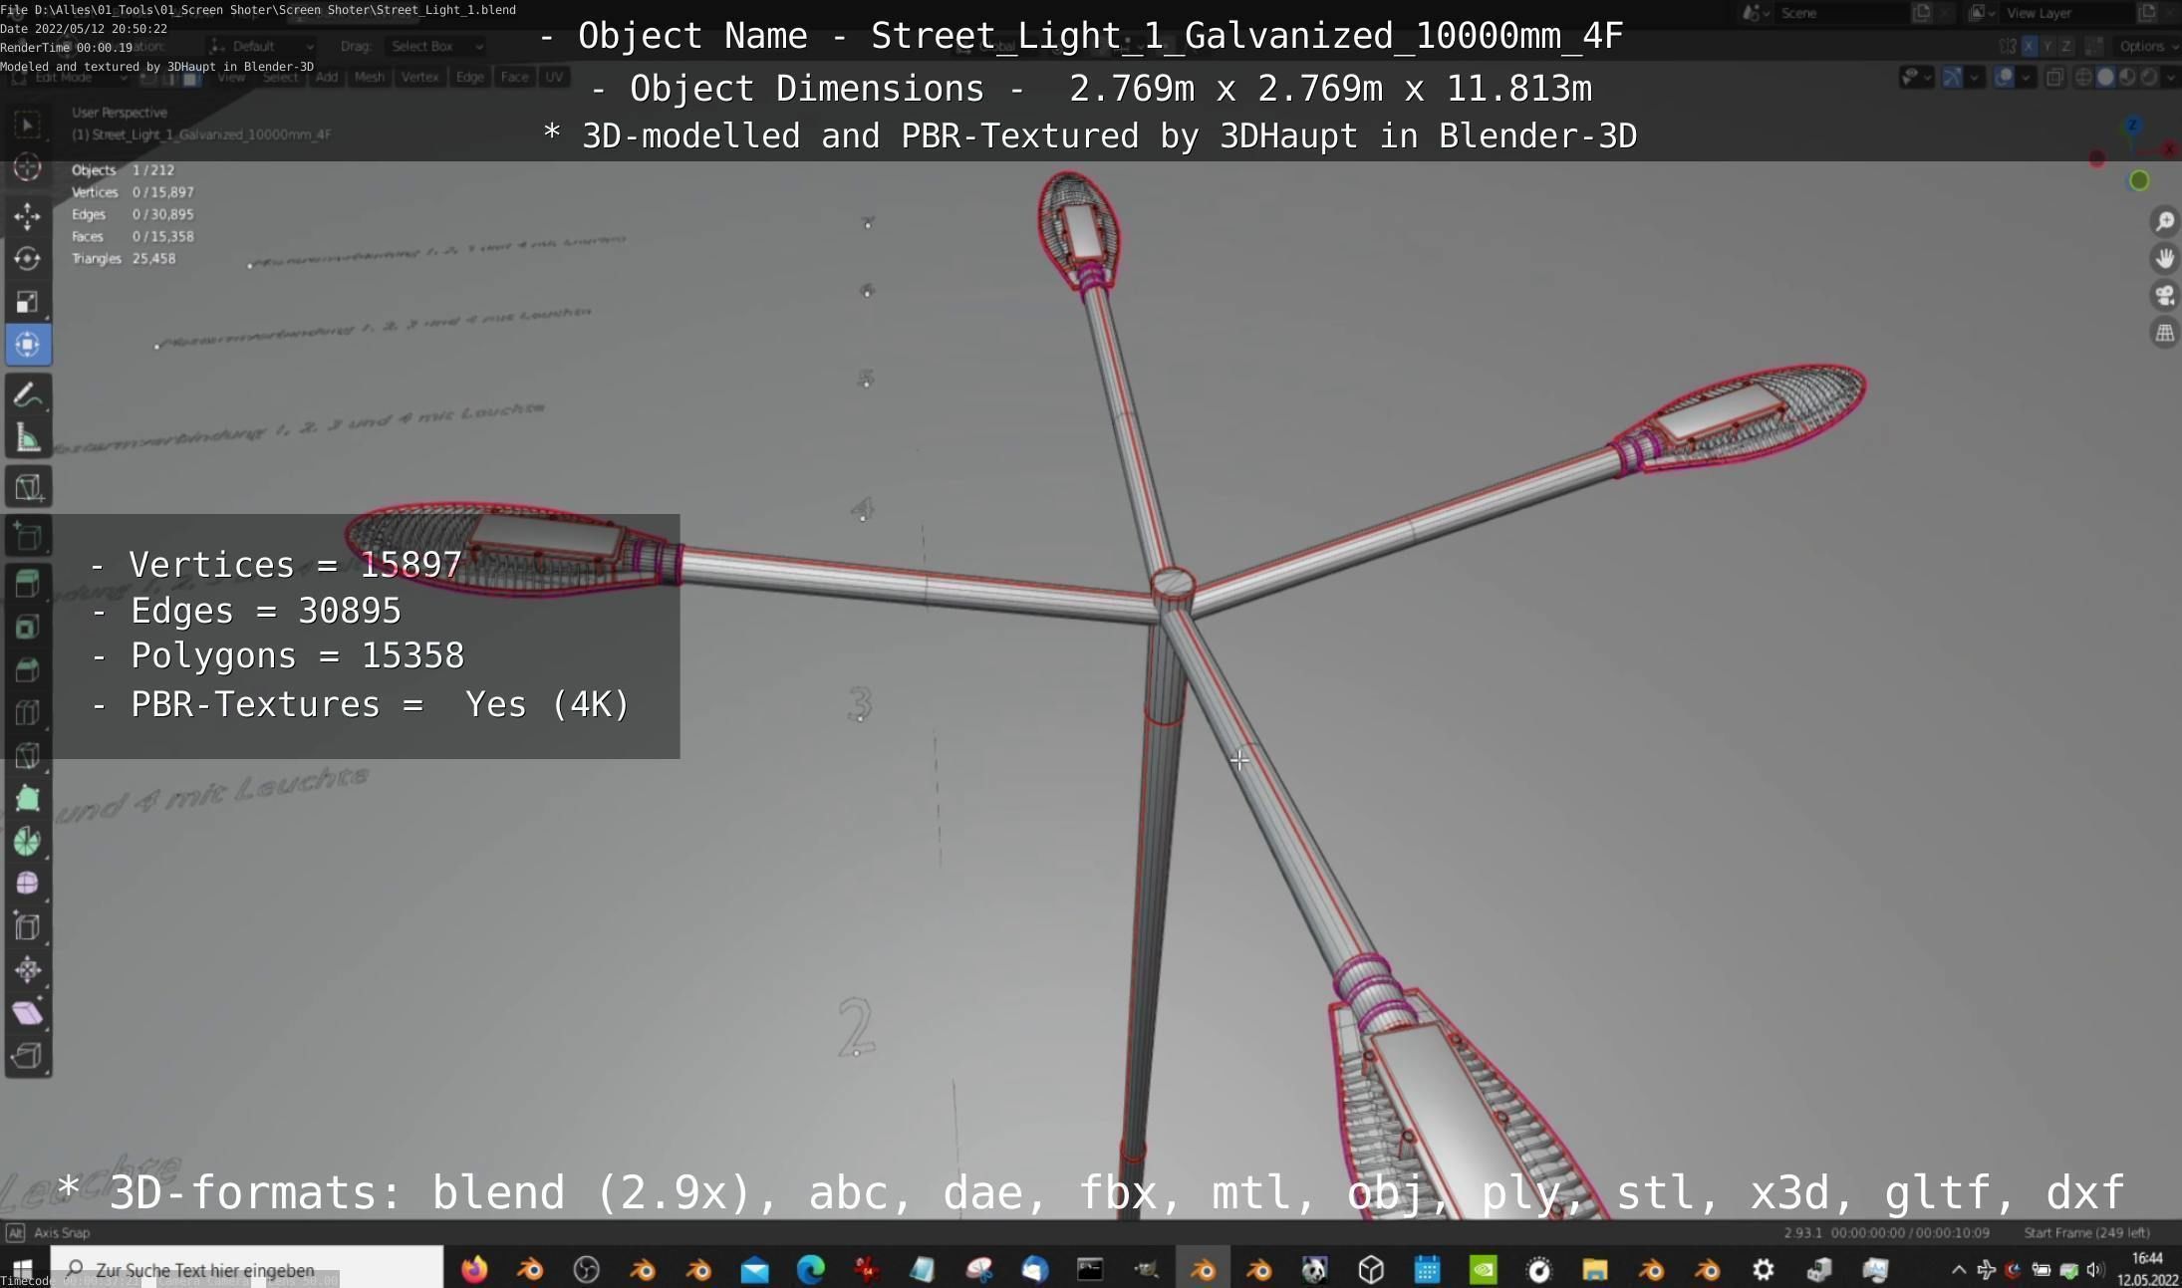The width and height of the screenshot is (2182, 1288).
Task: Select the Shrink/Fatten tool
Action: tap(27, 970)
